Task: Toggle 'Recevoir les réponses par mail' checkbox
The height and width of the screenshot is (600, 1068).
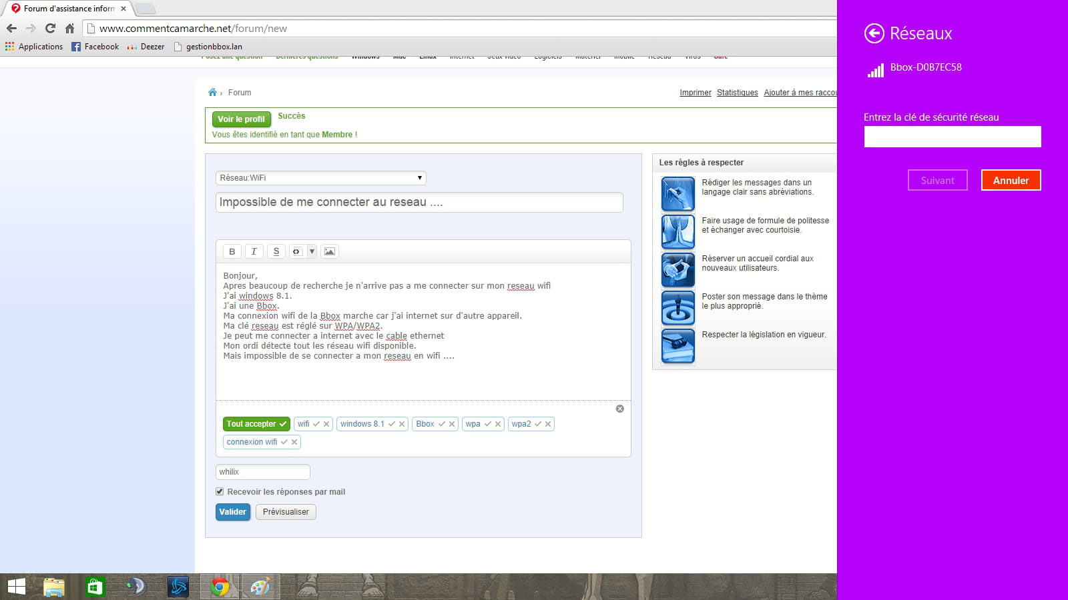Action: [x=220, y=491]
